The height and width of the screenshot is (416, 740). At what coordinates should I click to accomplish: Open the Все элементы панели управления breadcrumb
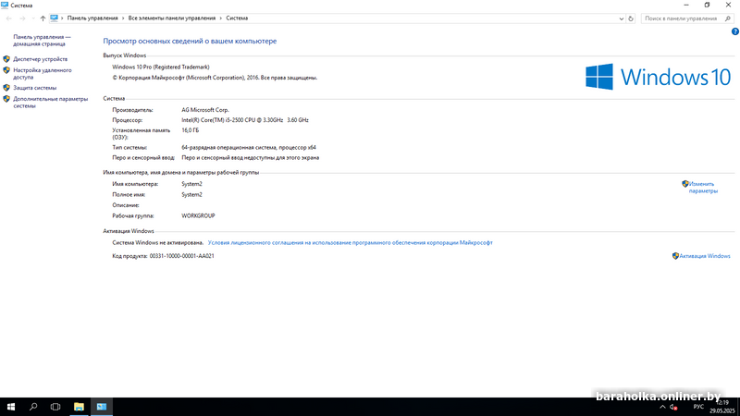pyautogui.click(x=172, y=18)
